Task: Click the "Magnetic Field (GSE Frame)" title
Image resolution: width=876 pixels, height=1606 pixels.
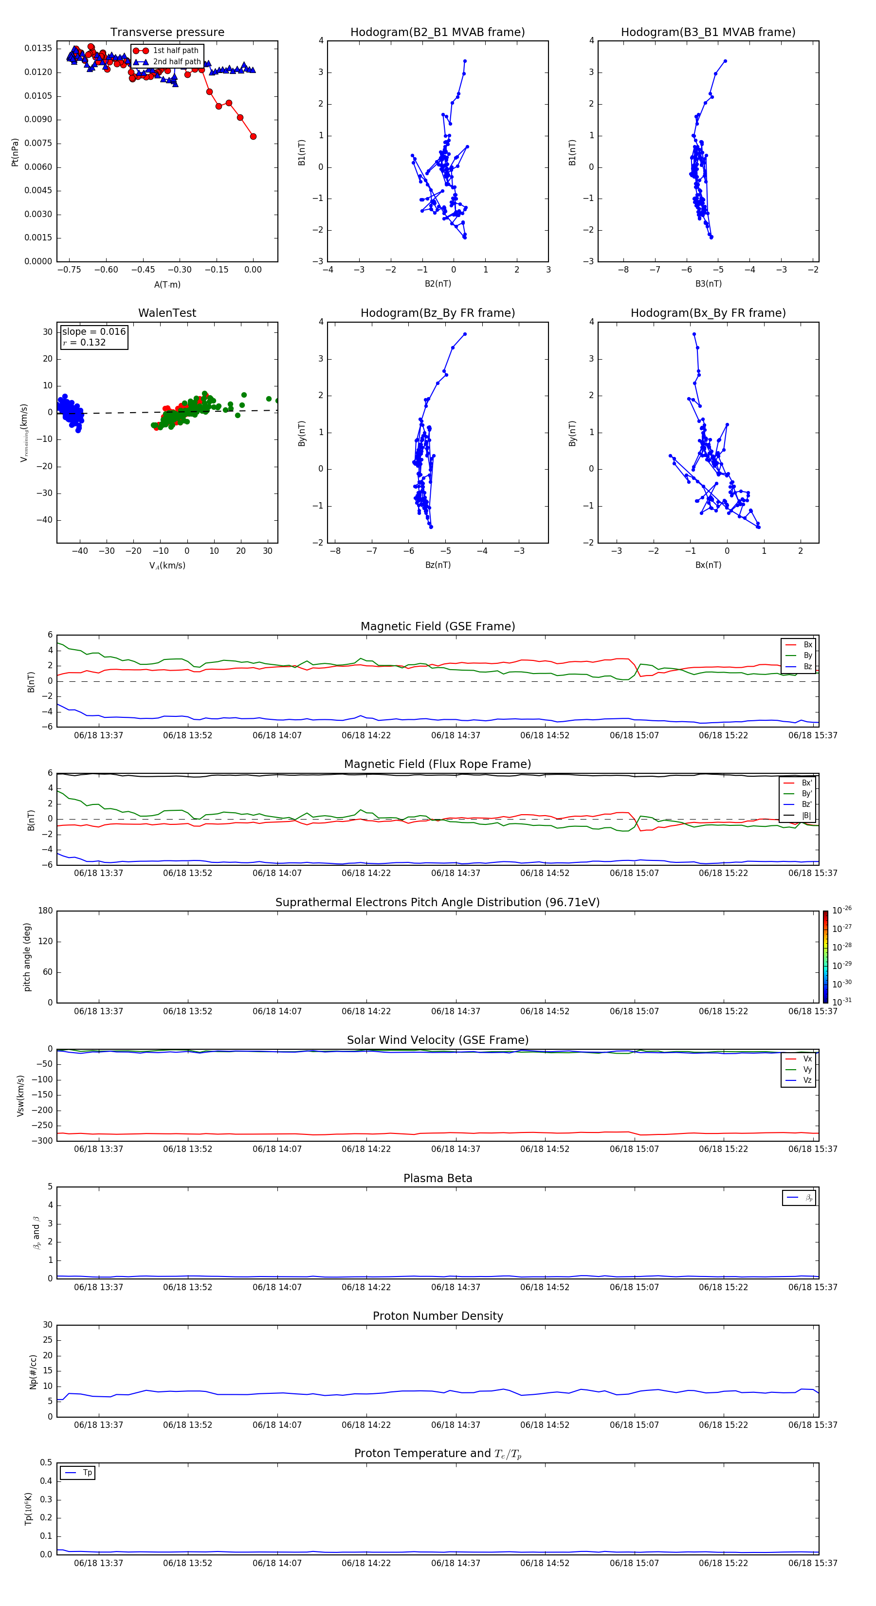Action: coord(437,626)
